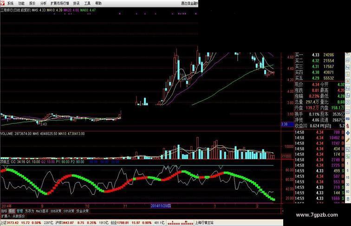351x226 pixels.
Task: Click the 总量 297.4万 value
Action: [x=312, y=102]
